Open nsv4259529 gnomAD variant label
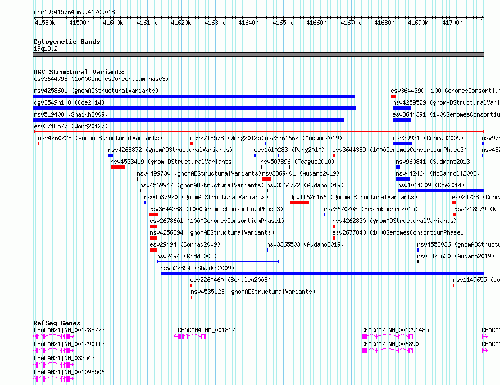Viewport: 500px width, 385px height. pos(446,102)
